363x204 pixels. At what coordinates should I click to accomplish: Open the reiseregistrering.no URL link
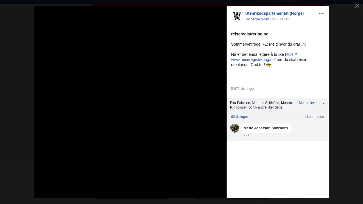264,57
